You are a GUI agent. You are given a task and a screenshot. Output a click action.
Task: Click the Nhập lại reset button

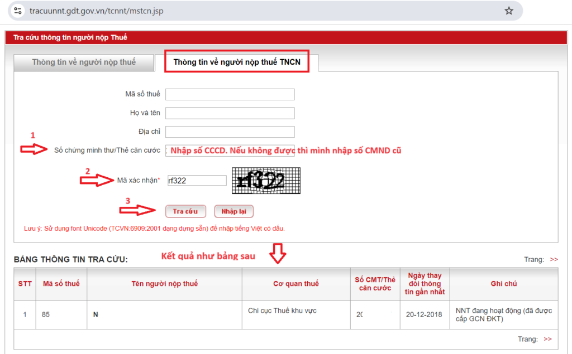pyautogui.click(x=234, y=211)
